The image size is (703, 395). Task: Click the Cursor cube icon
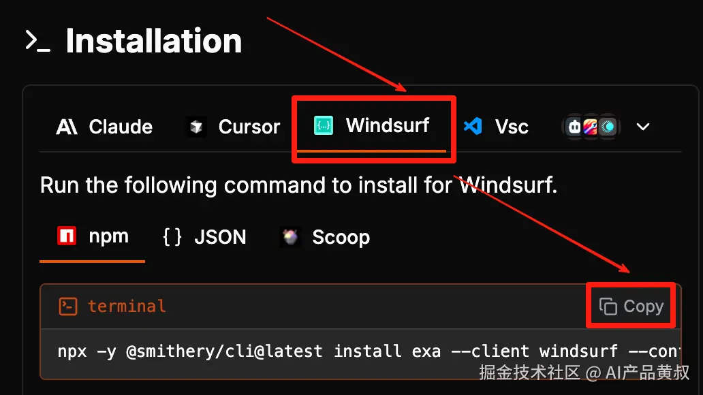tap(196, 127)
